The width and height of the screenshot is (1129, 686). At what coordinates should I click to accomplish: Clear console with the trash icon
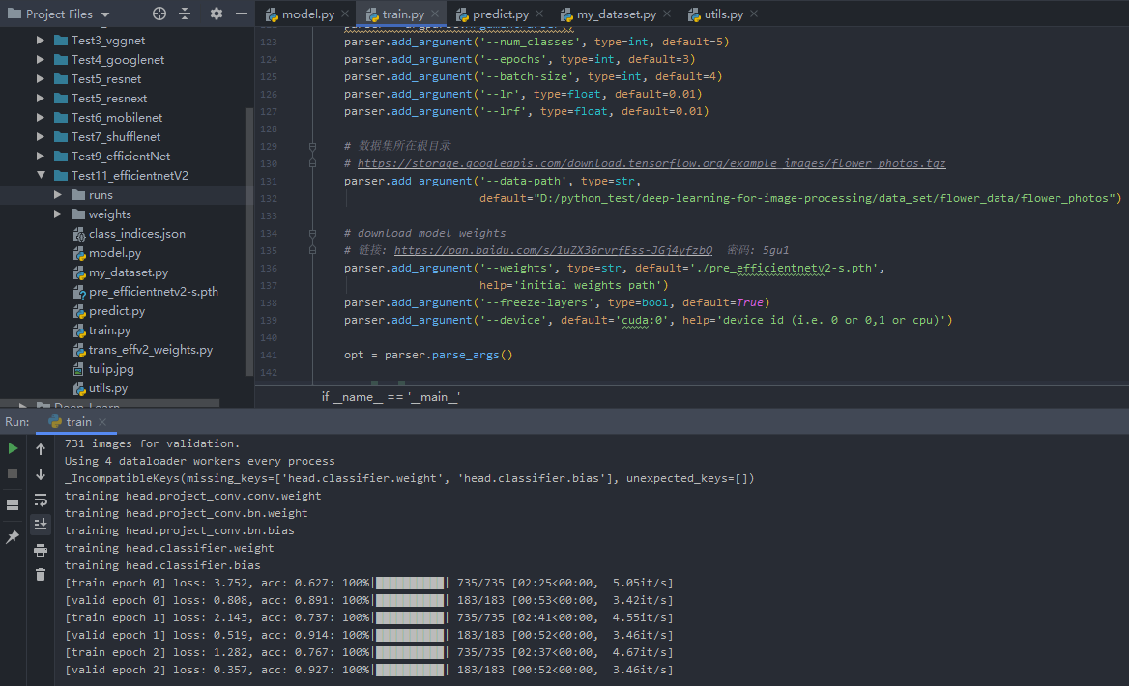tap(41, 575)
